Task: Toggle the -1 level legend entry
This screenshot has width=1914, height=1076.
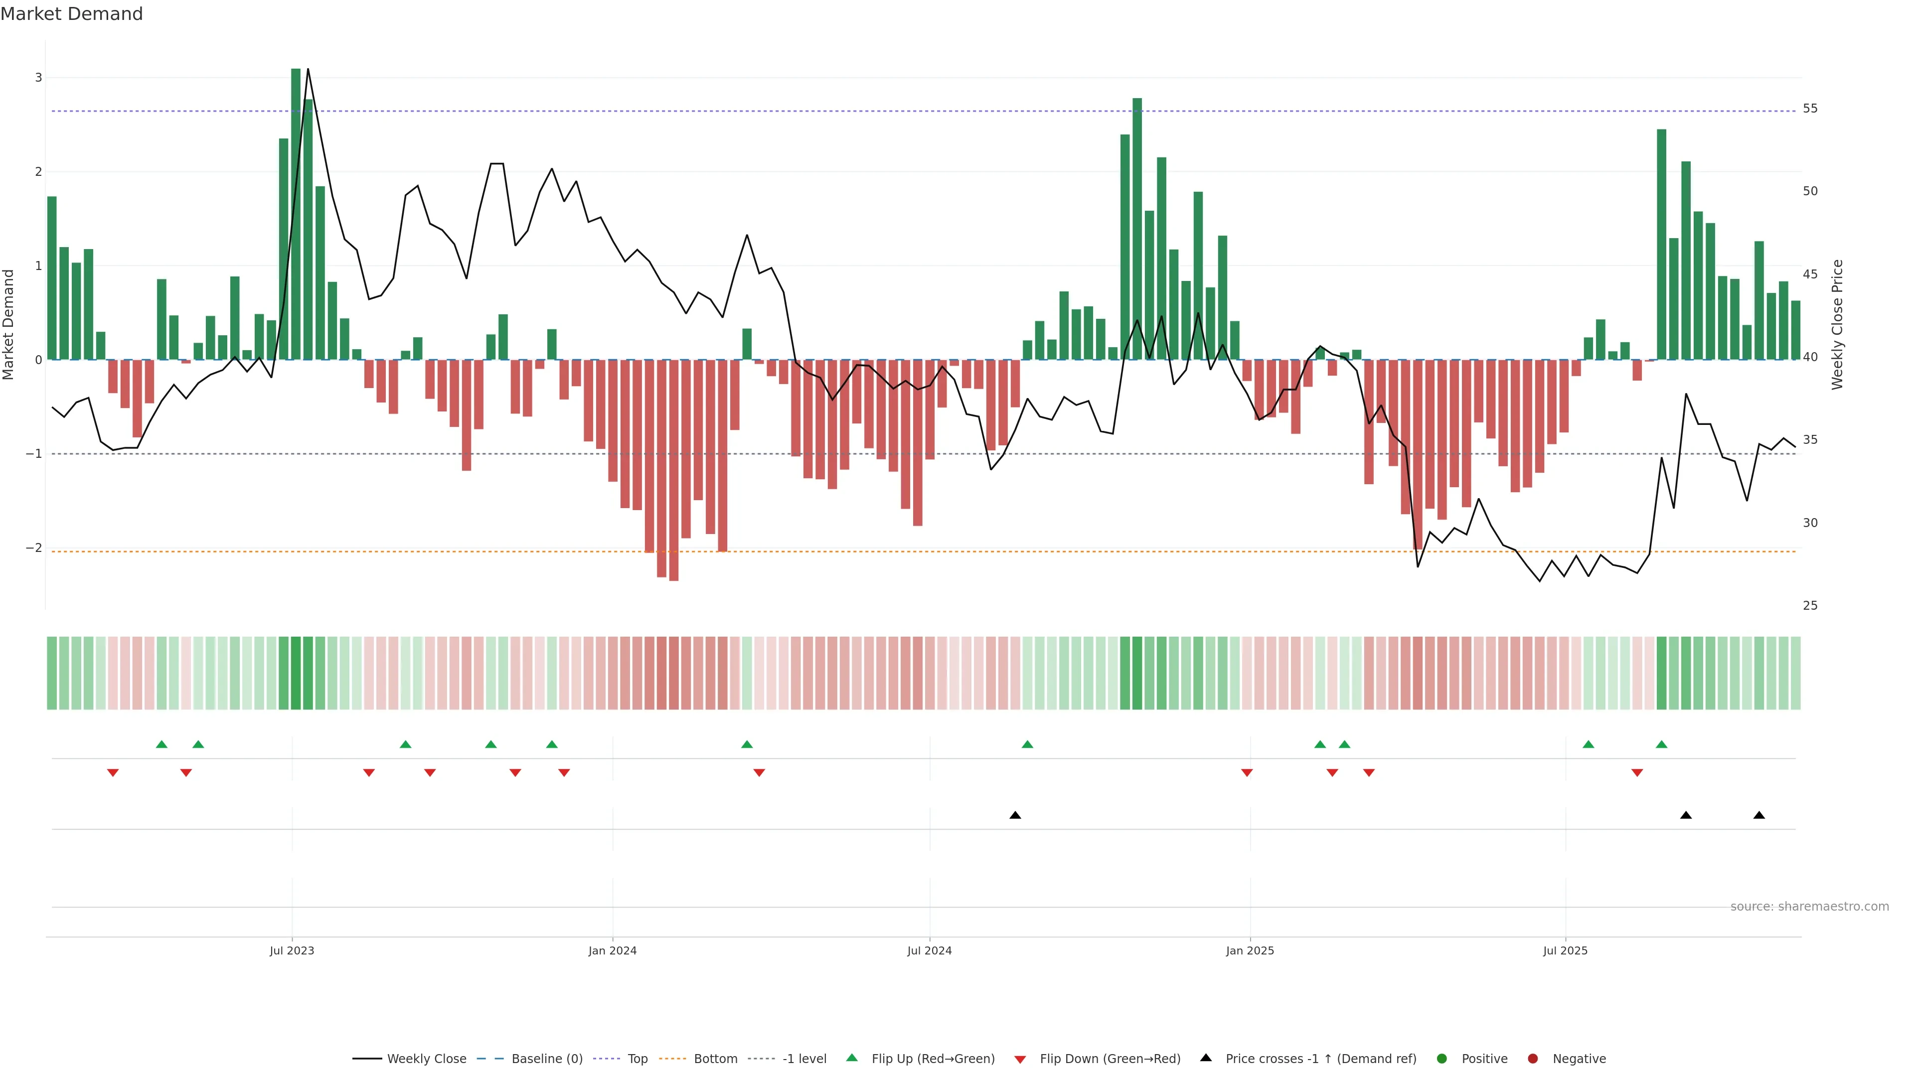Action: [804, 1059]
